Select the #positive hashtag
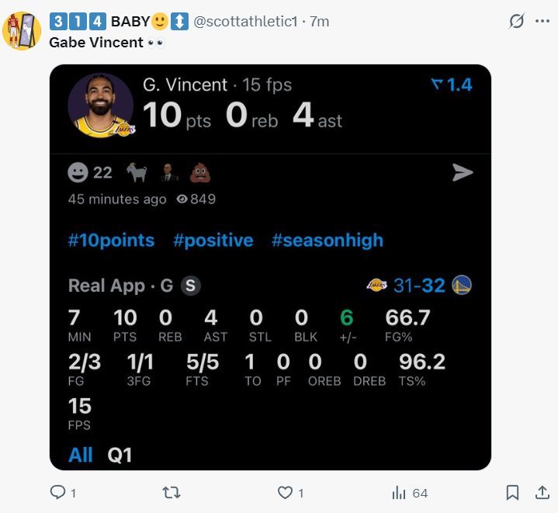The height and width of the screenshot is (513, 558). tap(213, 241)
